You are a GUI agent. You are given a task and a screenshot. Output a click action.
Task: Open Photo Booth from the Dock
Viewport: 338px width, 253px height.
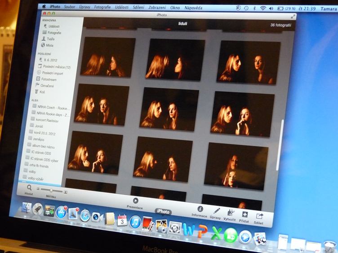coord(148,224)
